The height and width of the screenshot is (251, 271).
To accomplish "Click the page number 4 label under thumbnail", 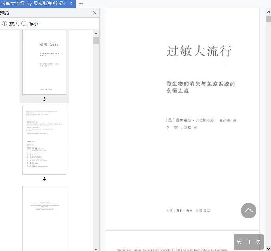I will point(44,179).
